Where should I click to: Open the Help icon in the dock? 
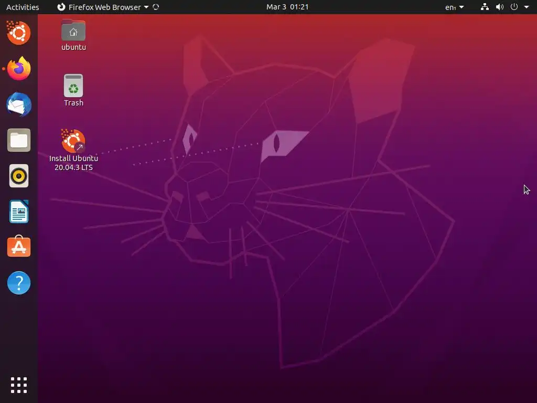[19, 283]
